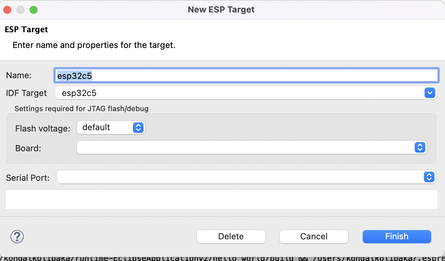This screenshot has height=261, width=445.
Task: Click the Serial Port combo field
Action: coord(240,177)
